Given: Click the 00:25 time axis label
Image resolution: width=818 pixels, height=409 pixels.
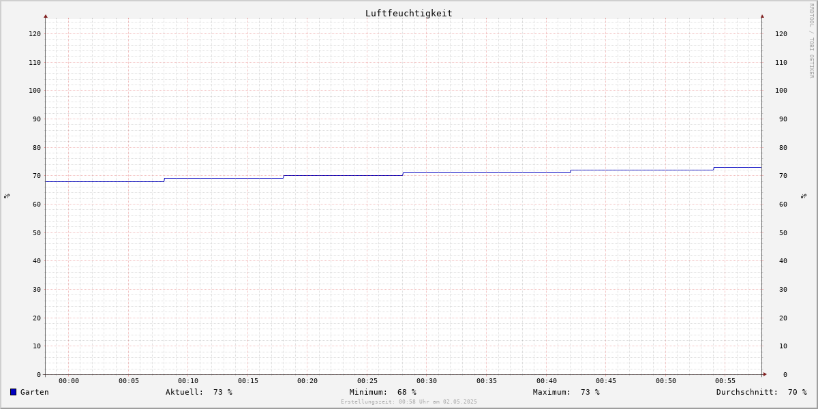Looking at the screenshot, I should point(367,381).
